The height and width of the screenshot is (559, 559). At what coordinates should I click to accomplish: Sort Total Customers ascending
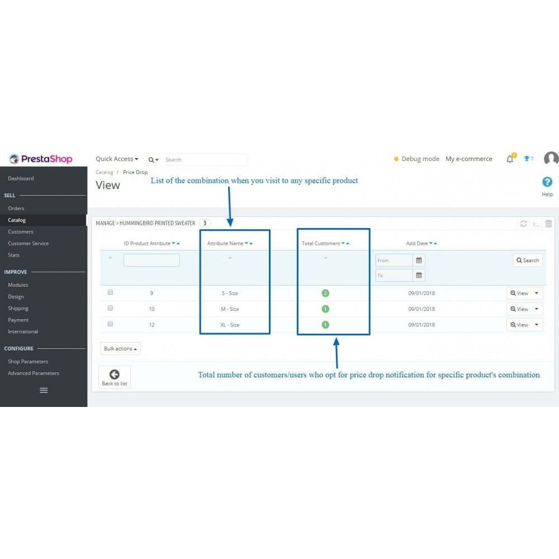pos(348,243)
